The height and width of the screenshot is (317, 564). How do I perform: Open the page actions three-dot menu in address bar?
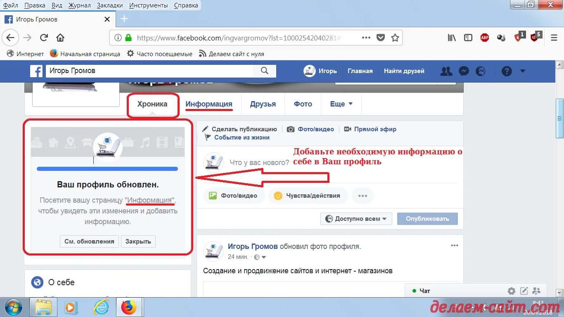click(x=366, y=38)
